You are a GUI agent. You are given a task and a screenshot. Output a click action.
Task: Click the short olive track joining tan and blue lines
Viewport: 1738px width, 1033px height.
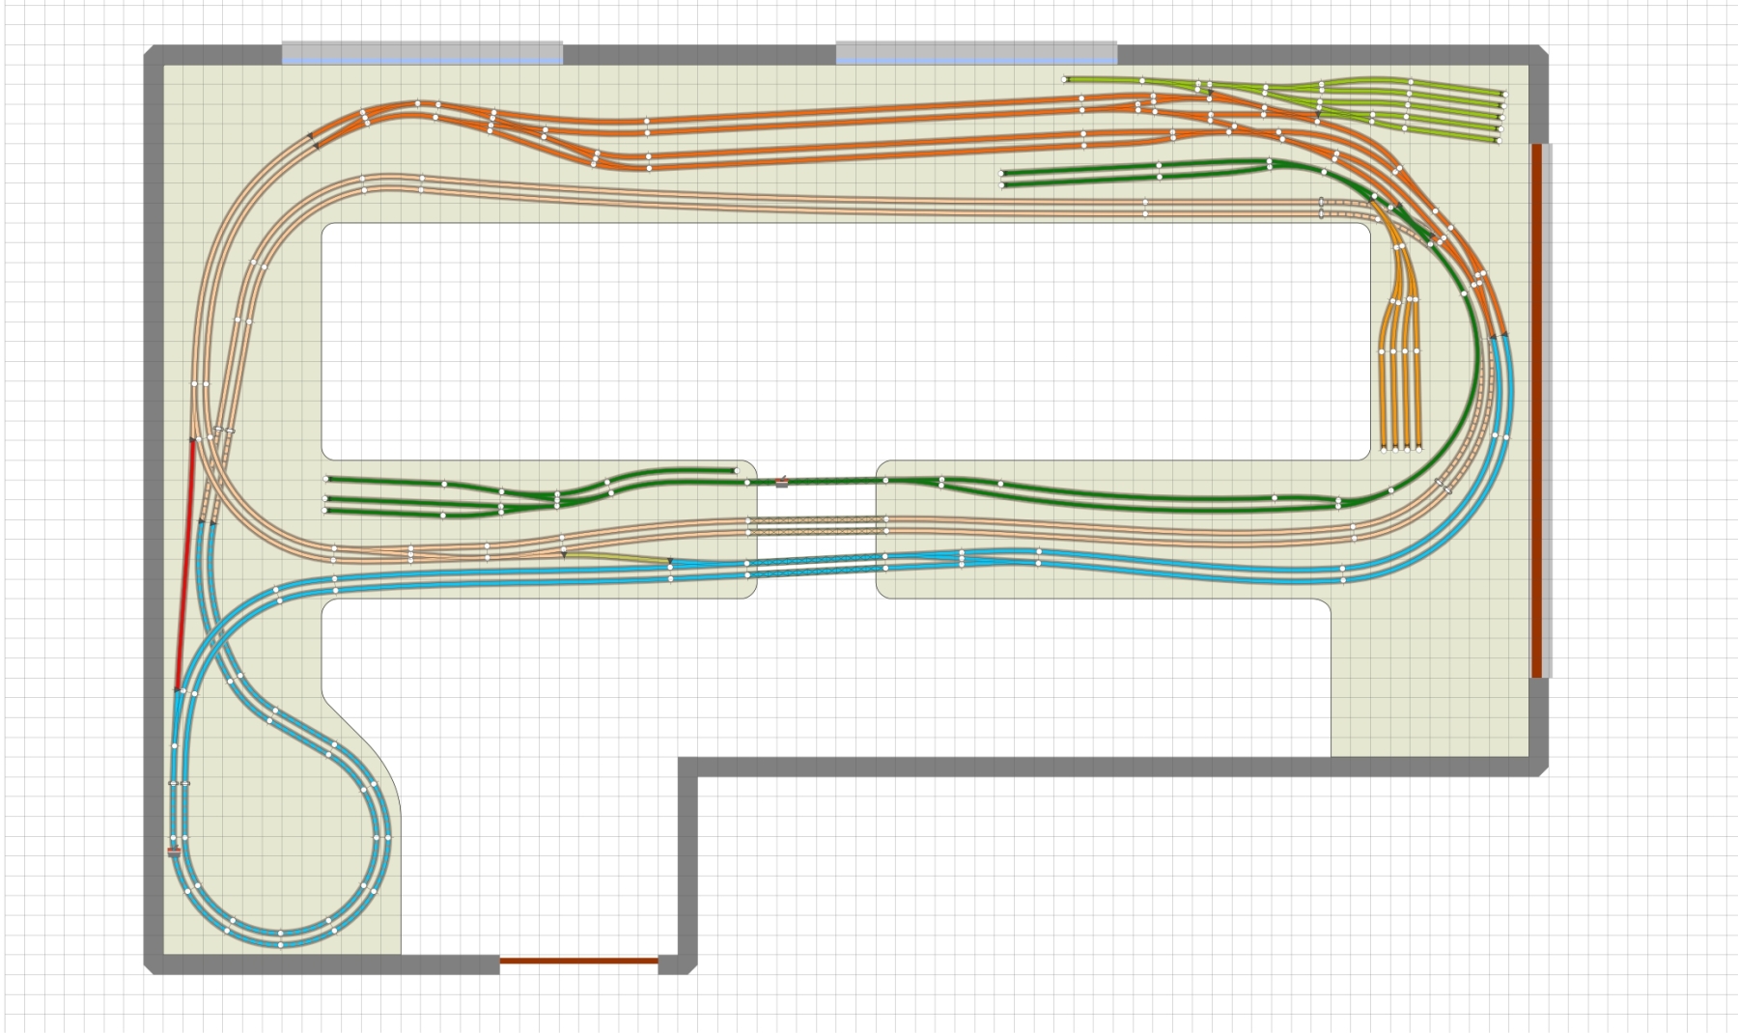coord(617,557)
